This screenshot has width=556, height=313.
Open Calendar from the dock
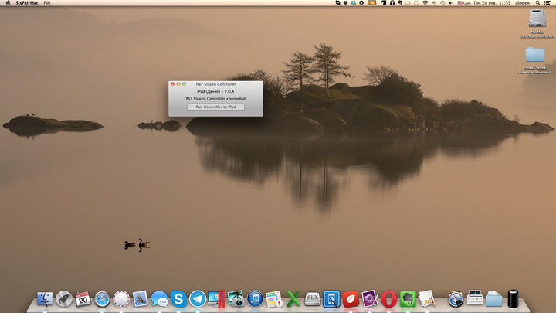coord(83,299)
